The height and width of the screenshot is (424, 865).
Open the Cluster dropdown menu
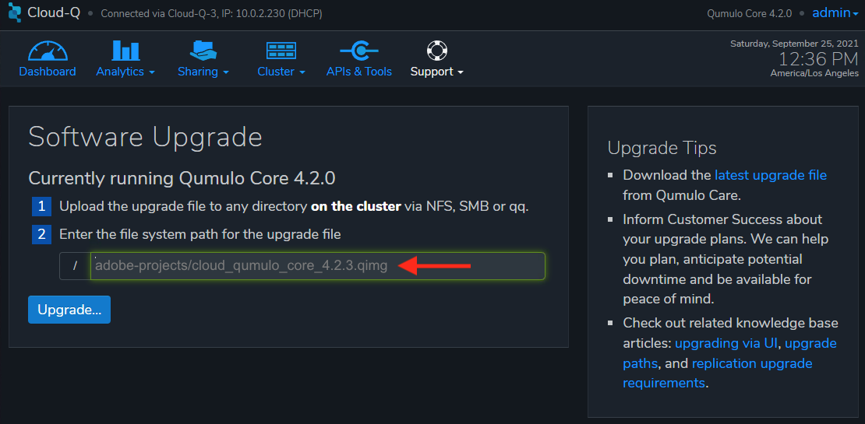pos(281,72)
